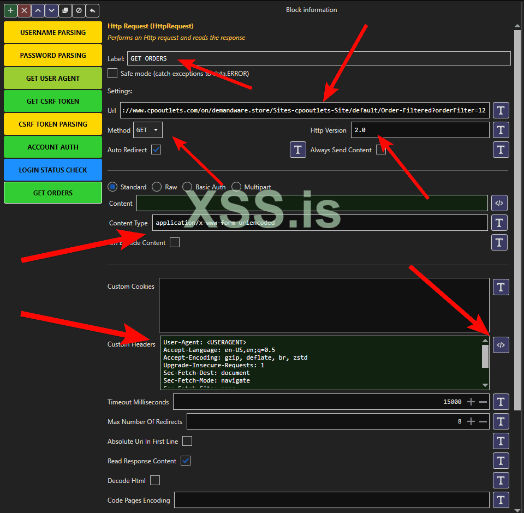Toggle variable mode for the Url field
Image resolution: width=524 pixels, height=513 pixels.
pyautogui.click(x=501, y=110)
